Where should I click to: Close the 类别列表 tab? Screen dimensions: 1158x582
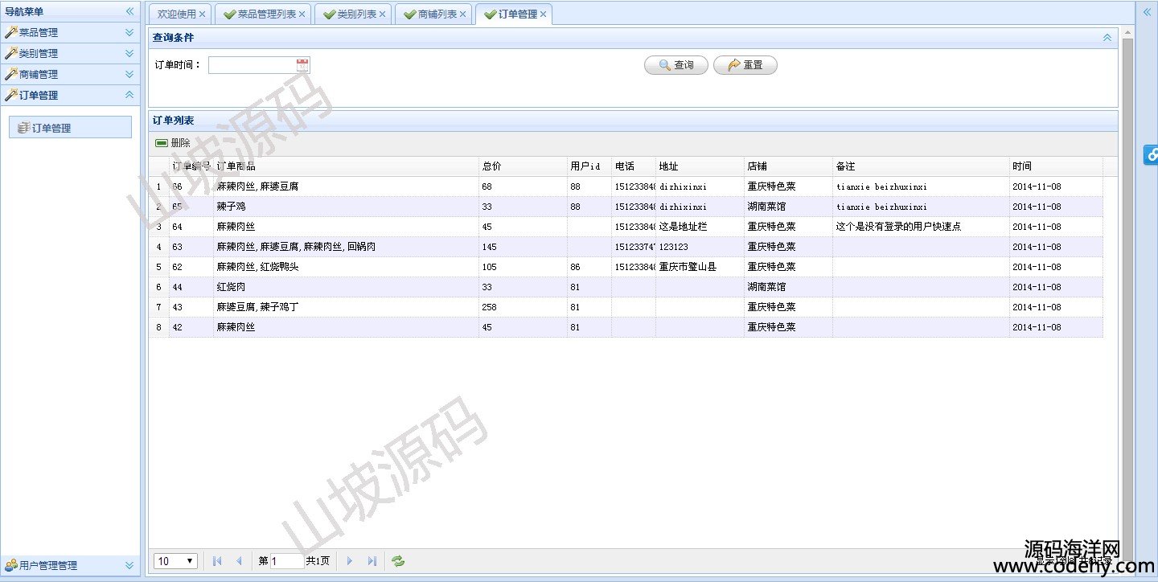coord(382,14)
